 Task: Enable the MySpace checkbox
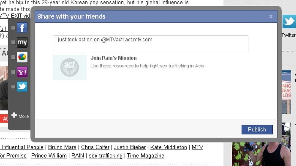click(13, 42)
